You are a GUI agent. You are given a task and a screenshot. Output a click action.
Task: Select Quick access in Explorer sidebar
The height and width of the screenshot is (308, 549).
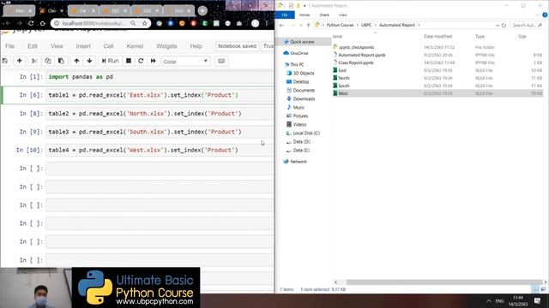(302, 42)
